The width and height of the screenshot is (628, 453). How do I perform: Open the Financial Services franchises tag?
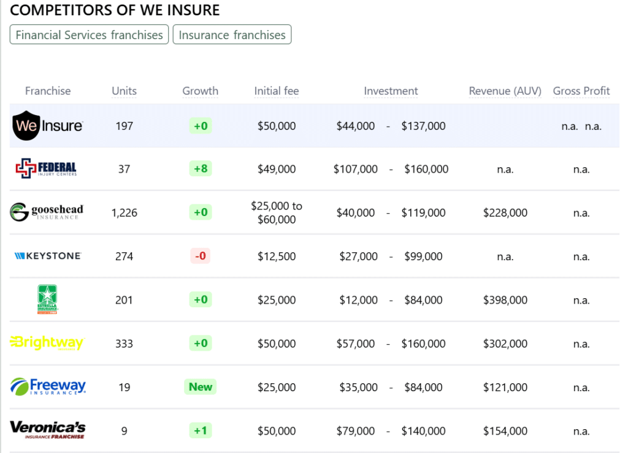89,35
